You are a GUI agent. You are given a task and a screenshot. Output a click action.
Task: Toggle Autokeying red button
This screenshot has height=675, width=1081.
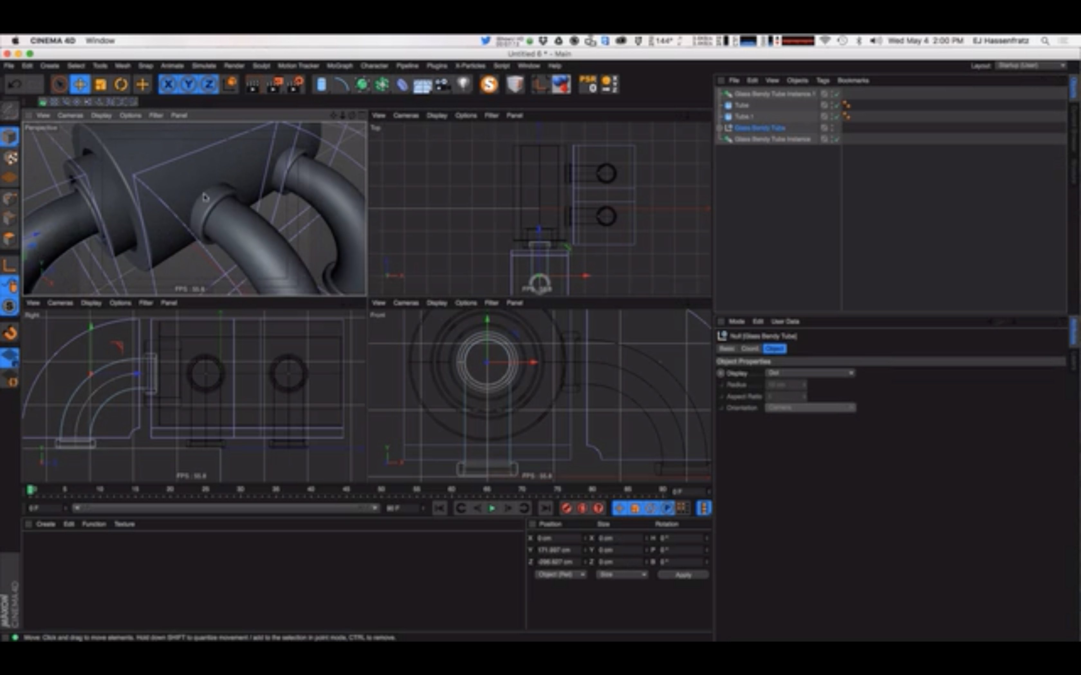(583, 508)
